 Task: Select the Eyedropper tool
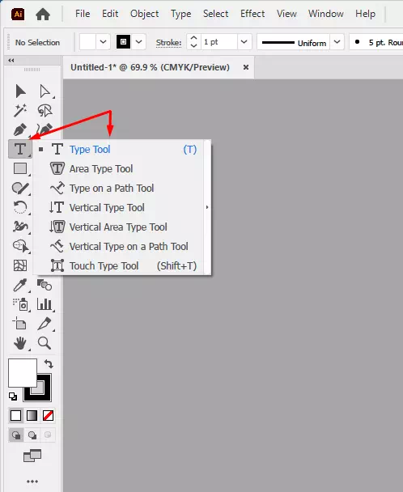[x=20, y=285]
